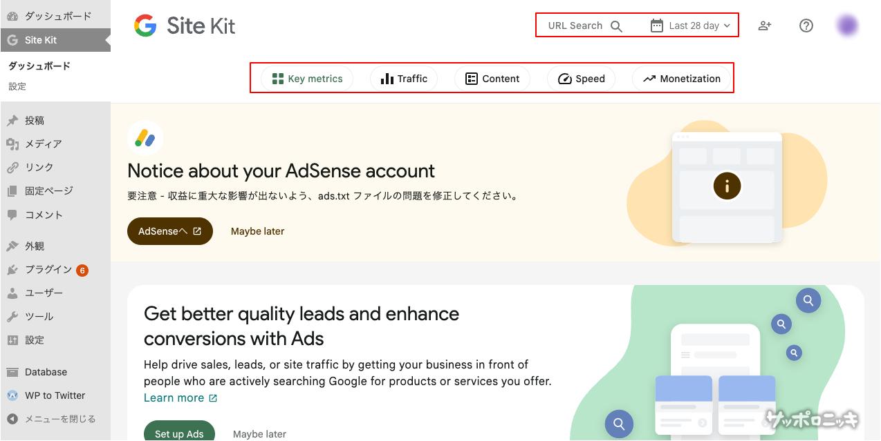881x441 pixels.
Task: Select the Content tab
Action: pyautogui.click(x=492, y=79)
